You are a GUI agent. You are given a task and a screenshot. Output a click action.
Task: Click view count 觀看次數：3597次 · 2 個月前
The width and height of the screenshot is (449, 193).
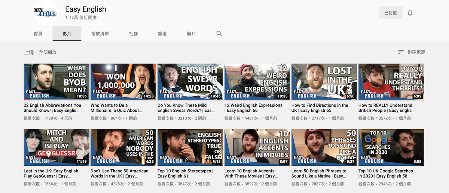point(251,184)
